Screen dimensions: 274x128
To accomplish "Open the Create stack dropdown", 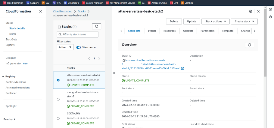I will tap(244, 21).
